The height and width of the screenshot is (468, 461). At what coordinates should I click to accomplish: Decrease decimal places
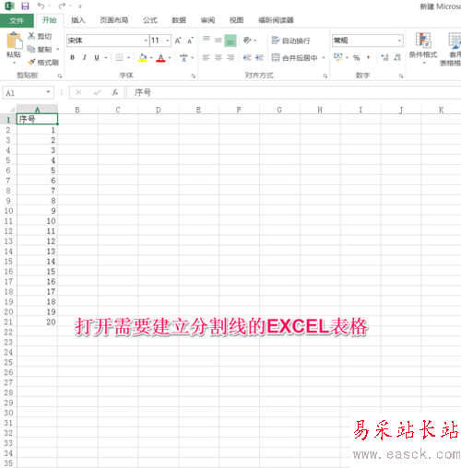click(397, 57)
